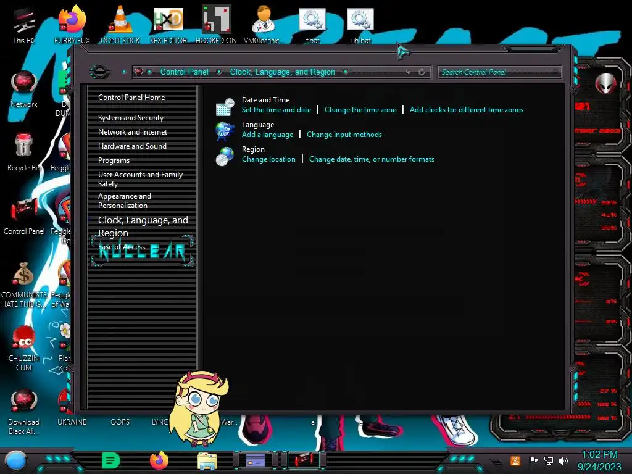This screenshot has width=632, height=474.
Task: Select the Recycle Bin desktop icon
Action: (24, 153)
